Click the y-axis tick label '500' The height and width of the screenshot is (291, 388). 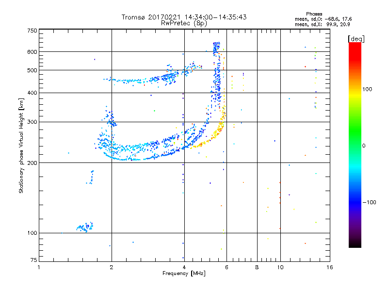click(x=32, y=70)
